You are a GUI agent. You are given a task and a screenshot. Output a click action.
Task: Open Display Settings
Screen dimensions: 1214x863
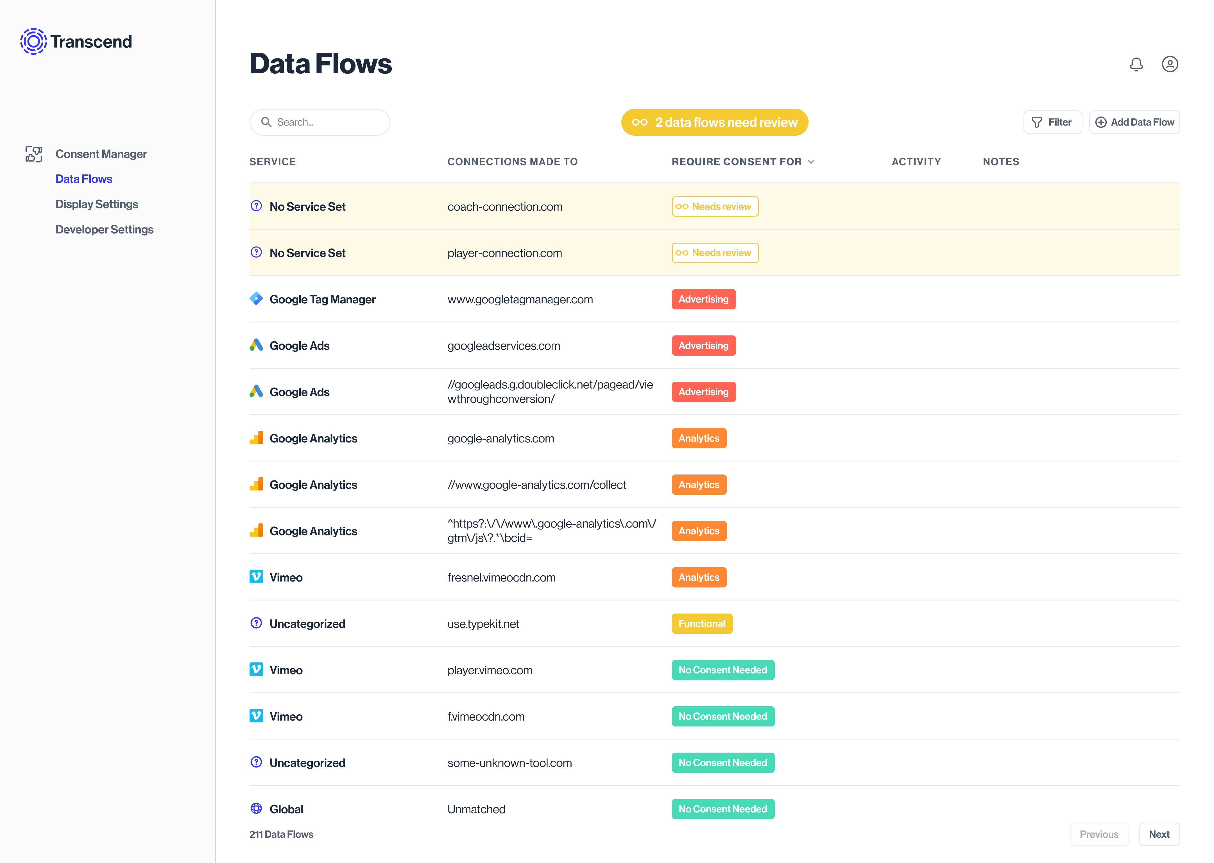[97, 205]
